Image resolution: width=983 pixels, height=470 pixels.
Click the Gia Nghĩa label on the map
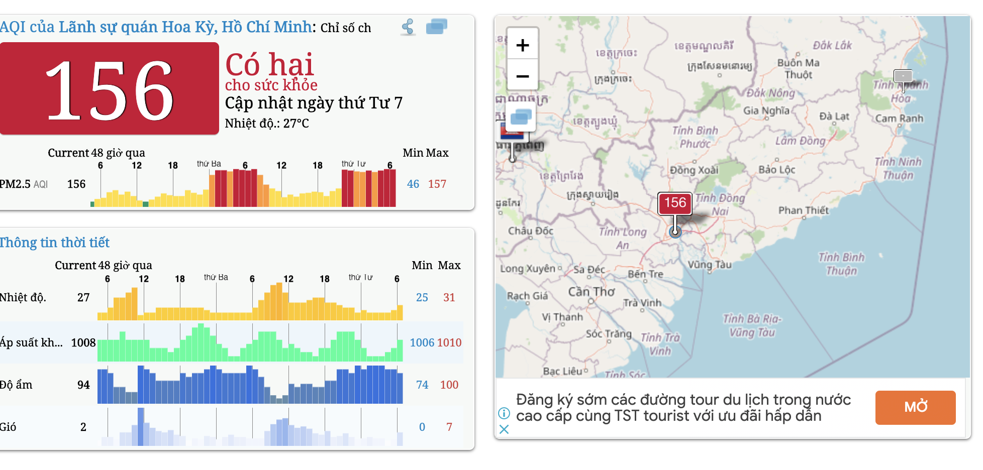coord(766,110)
